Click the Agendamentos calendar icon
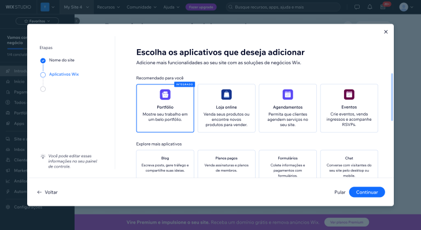The image size is (421, 230). point(288,94)
